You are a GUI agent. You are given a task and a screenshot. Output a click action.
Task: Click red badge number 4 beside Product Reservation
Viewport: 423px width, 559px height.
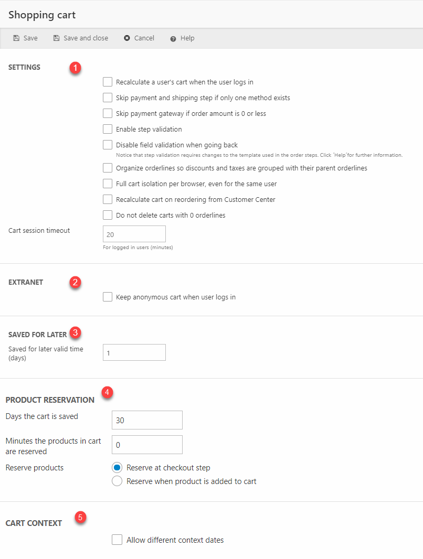107,393
